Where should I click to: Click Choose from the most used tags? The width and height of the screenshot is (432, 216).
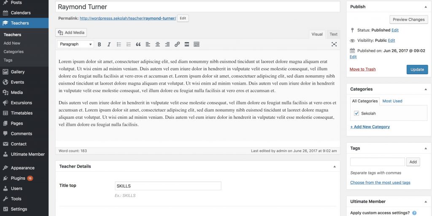pos(380,182)
